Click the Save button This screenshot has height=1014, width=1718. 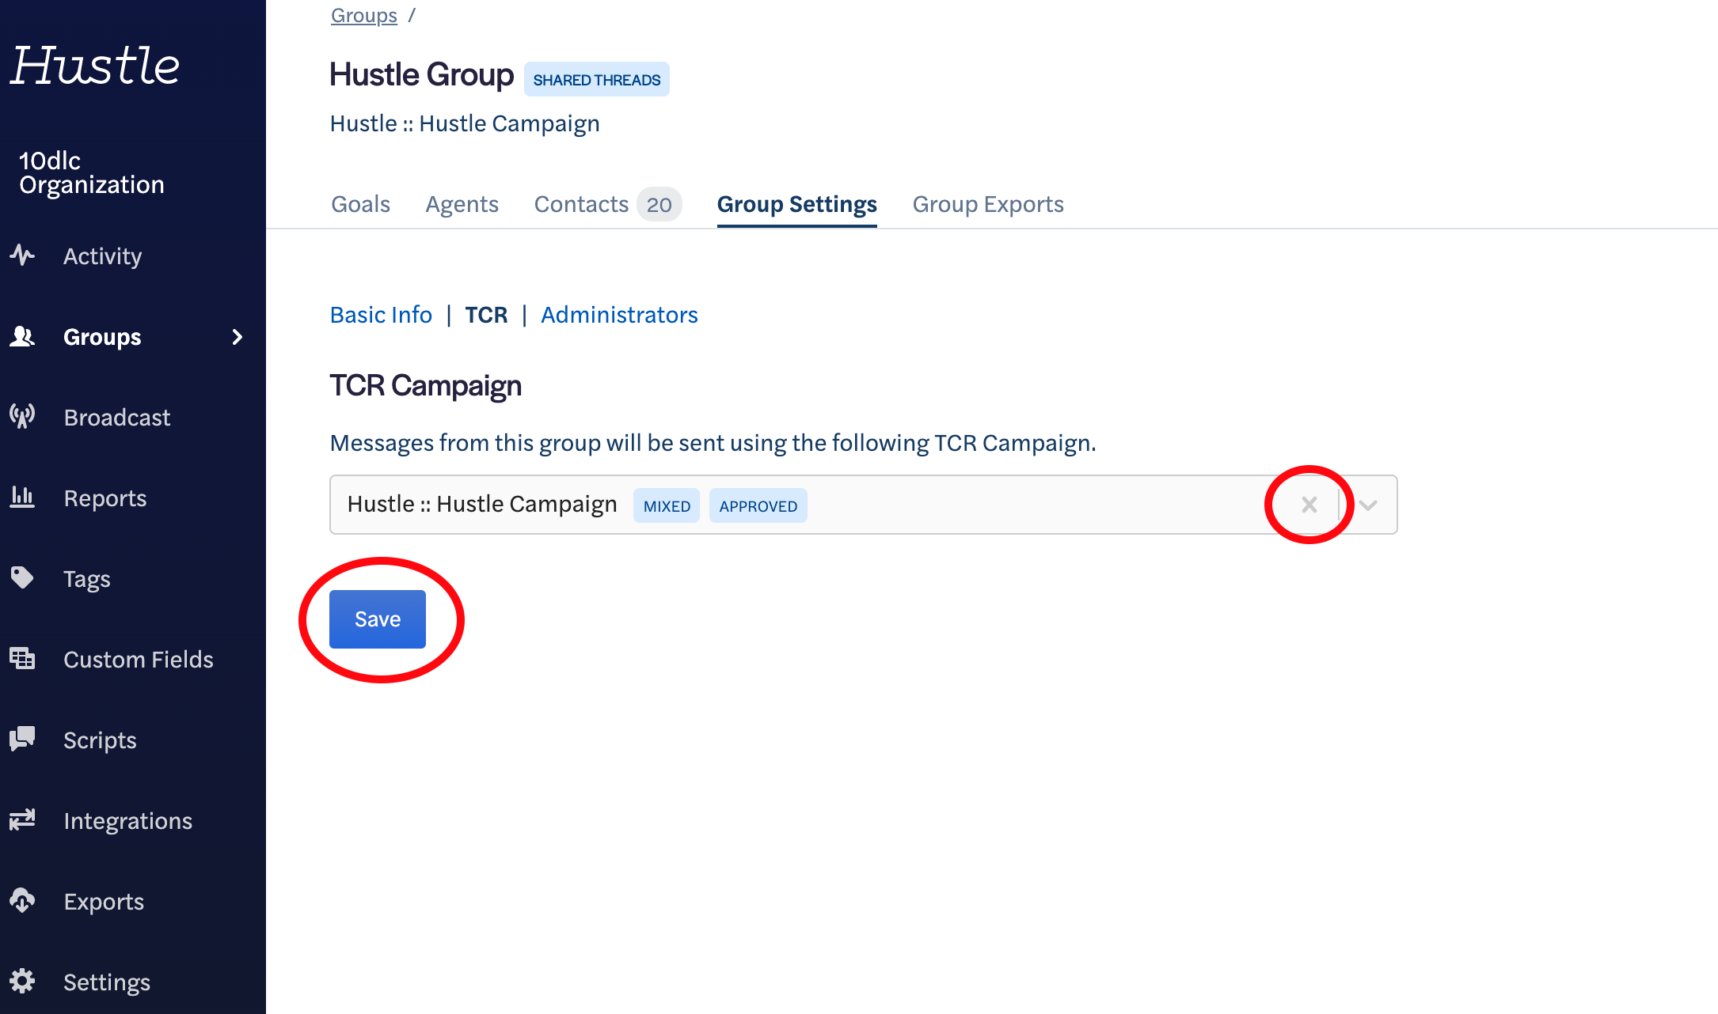(378, 619)
